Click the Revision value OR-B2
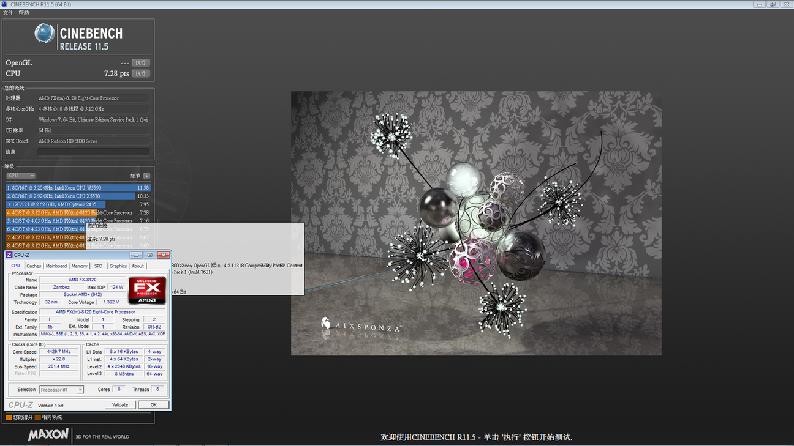 [x=154, y=327]
